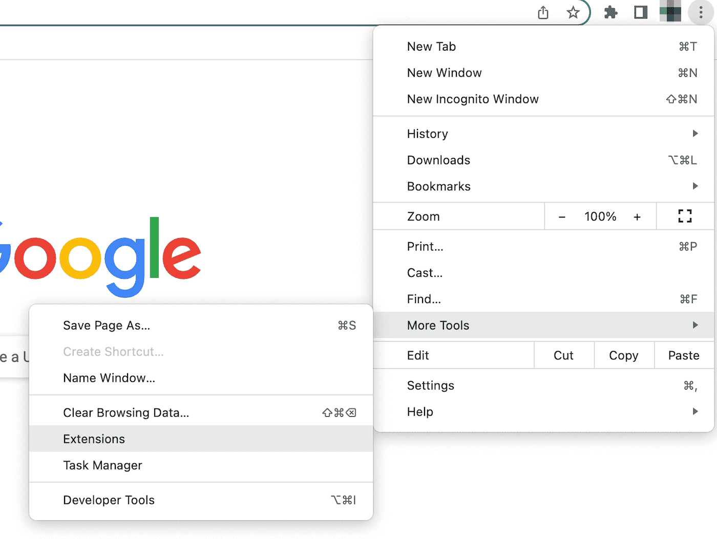Zoom in with the plus icon
The height and width of the screenshot is (539, 717).
click(x=637, y=216)
